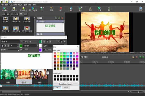The height and width of the screenshot is (96, 145).
Task: Click the green text color swatch beside font size
Action: coord(21,46)
